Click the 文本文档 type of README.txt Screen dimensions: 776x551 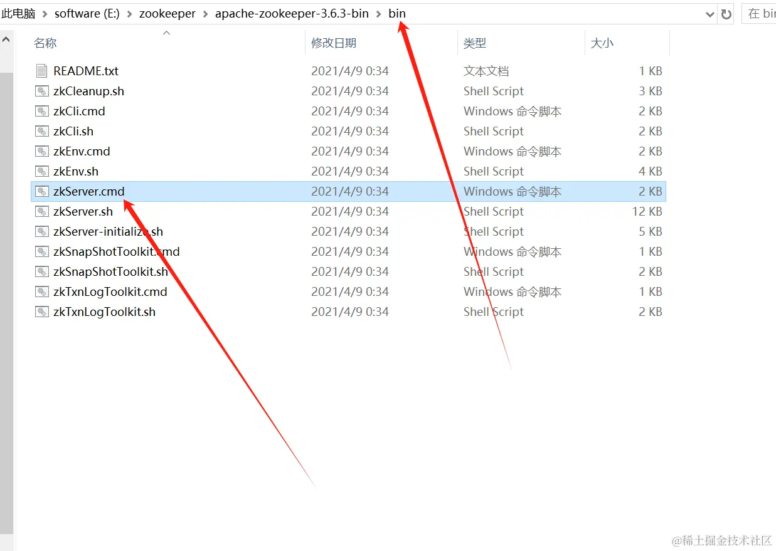click(486, 71)
